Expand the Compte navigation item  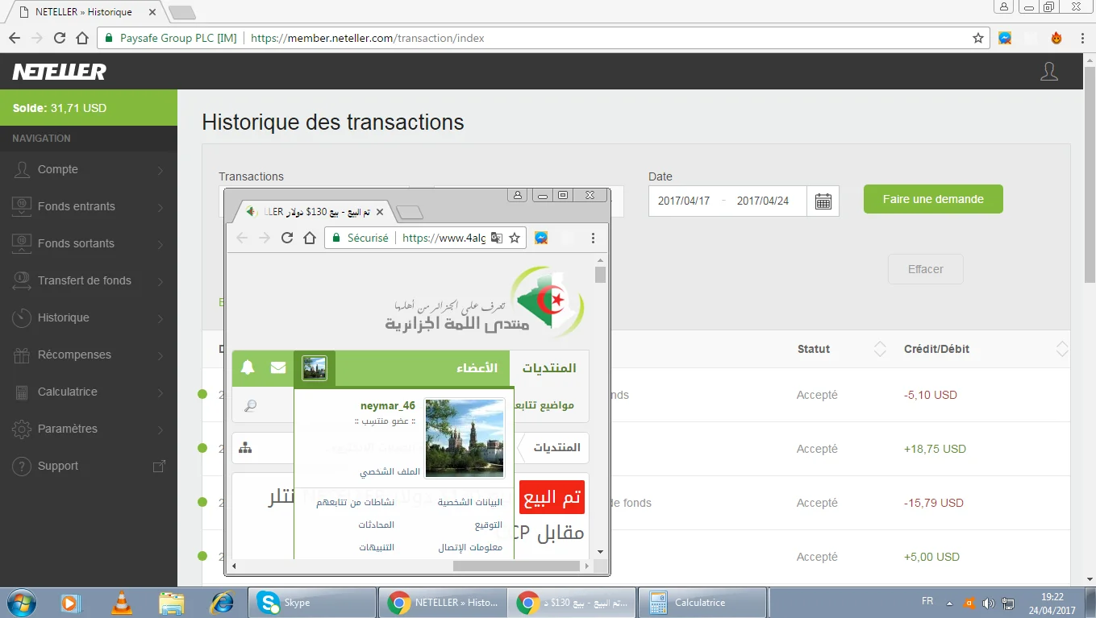[89, 170]
